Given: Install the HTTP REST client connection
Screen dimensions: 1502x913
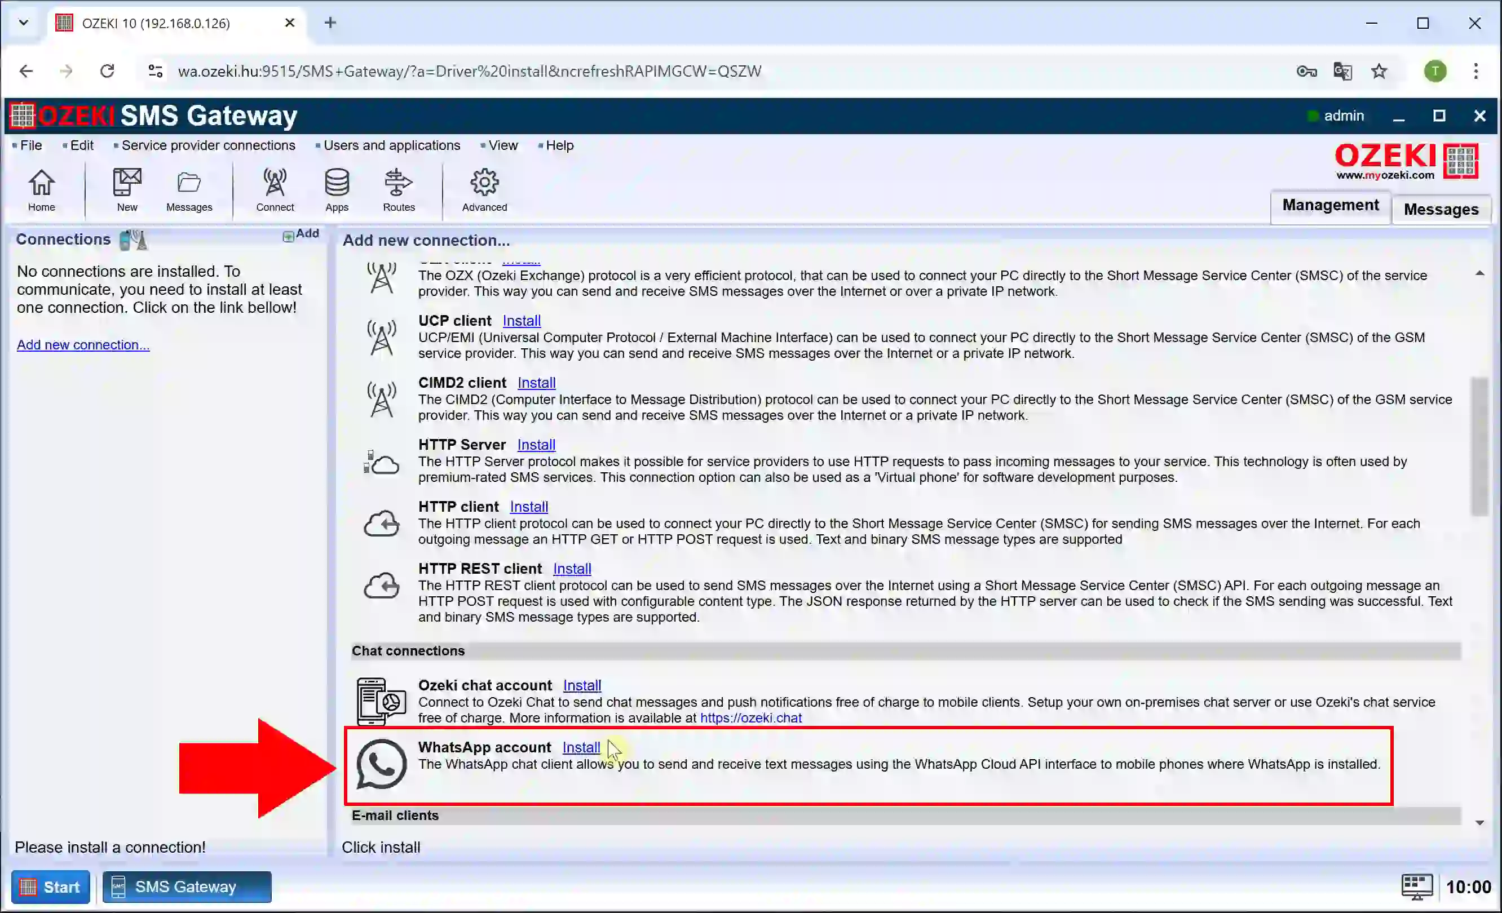Looking at the screenshot, I should coord(572,569).
